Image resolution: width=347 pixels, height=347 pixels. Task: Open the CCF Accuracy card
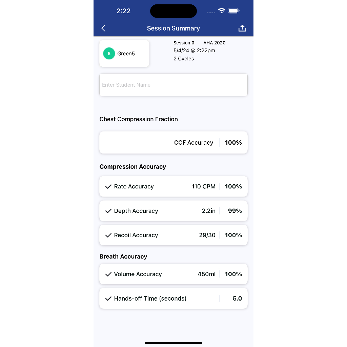tap(173, 143)
